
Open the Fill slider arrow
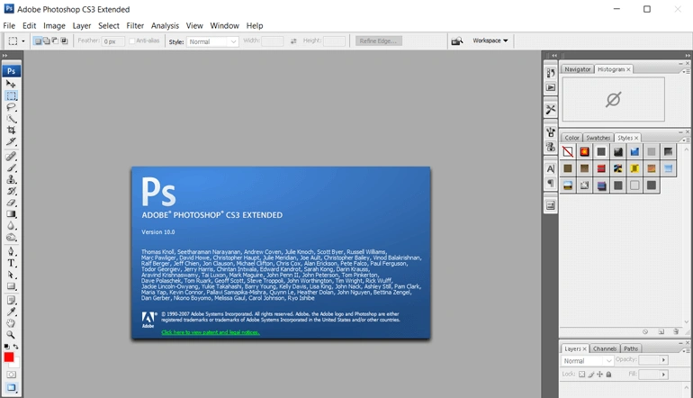coord(663,375)
